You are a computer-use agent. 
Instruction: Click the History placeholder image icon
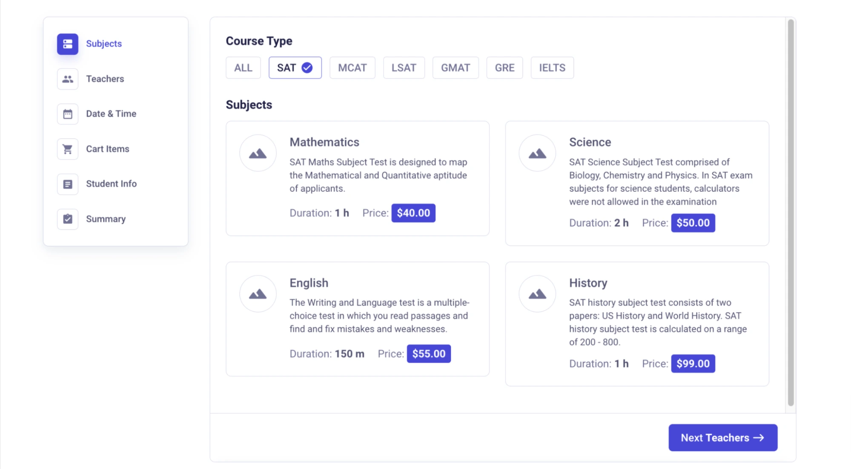(537, 294)
